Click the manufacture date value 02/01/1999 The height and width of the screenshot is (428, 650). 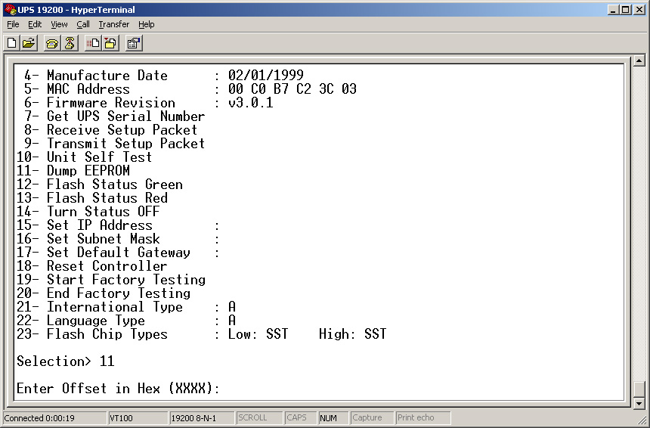click(266, 76)
